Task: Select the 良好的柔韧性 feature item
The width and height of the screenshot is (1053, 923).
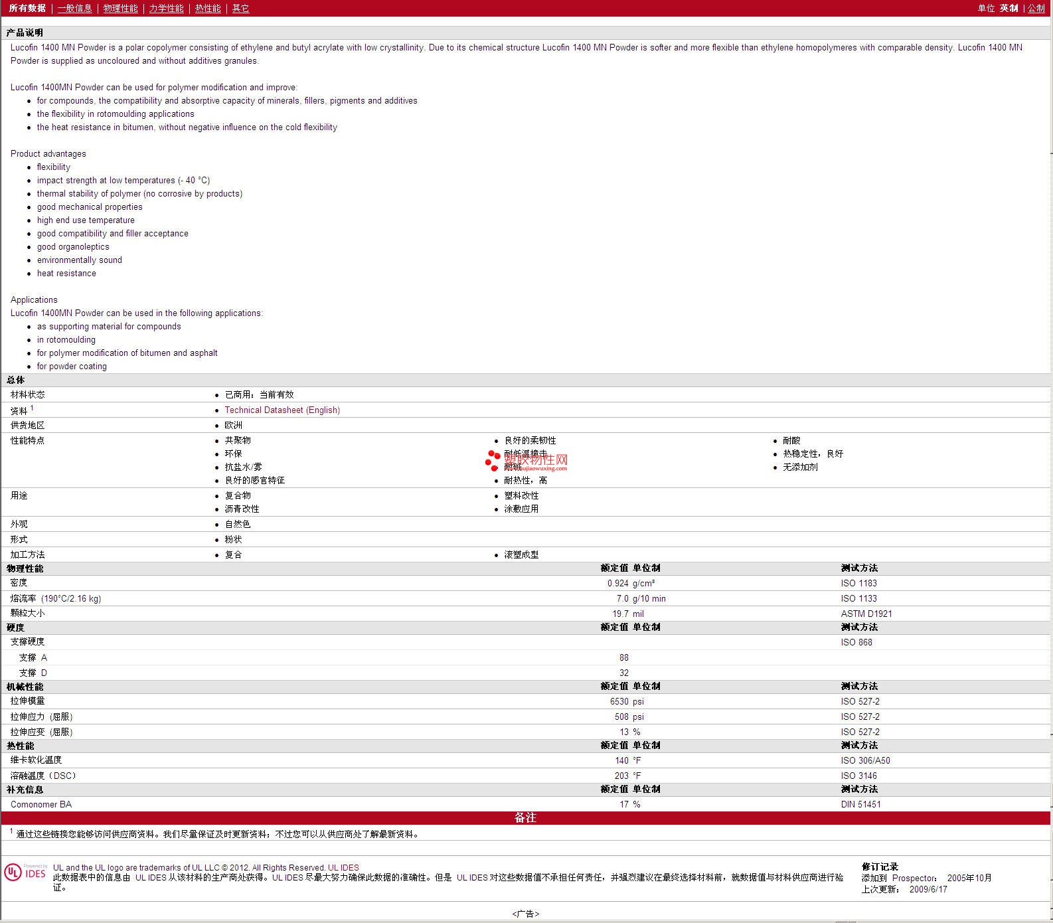Action: click(530, 440)
